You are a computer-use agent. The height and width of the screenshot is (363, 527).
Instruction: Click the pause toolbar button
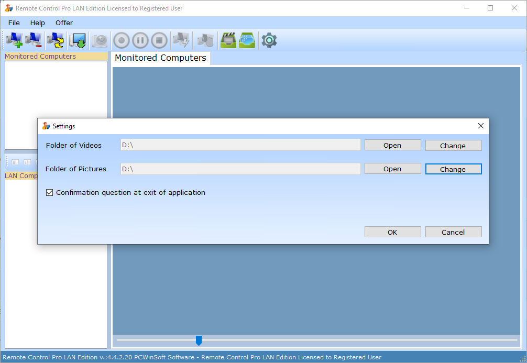[x=140, y=41]
